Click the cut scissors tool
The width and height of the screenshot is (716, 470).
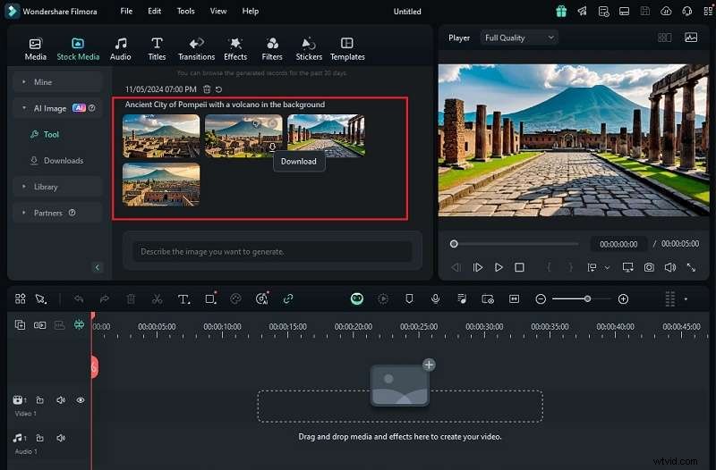[158, 299]
